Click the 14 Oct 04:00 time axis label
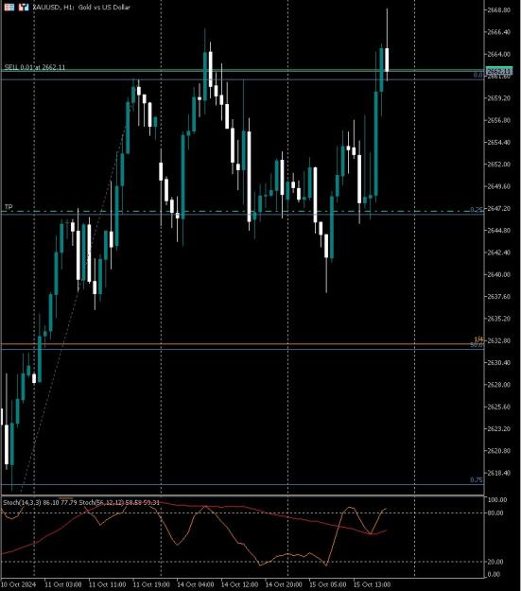 pos(196,584)
